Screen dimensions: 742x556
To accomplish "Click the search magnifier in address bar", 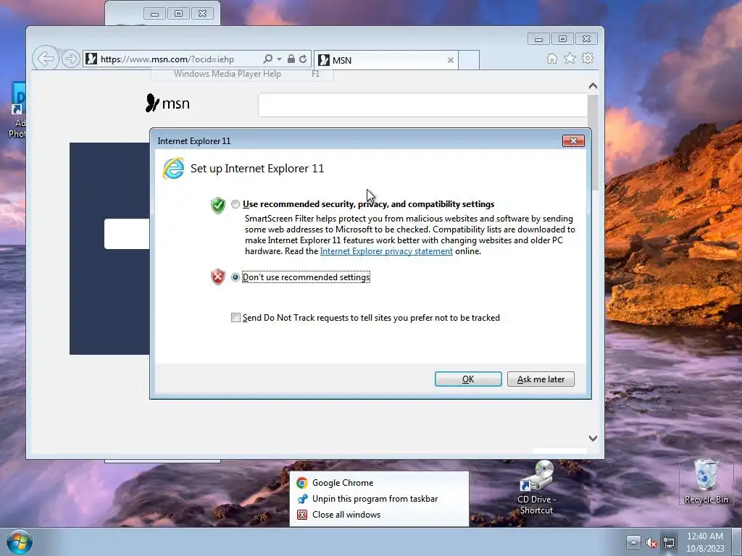I will 267,59.
